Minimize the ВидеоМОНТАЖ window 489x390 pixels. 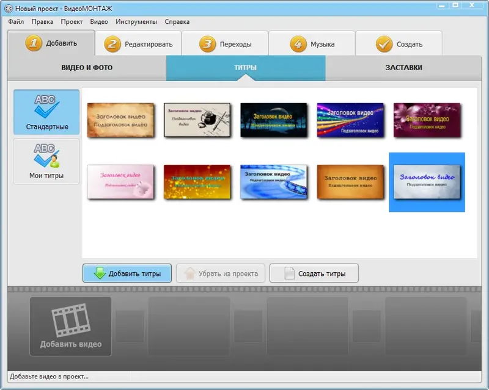tap(441, 5)
